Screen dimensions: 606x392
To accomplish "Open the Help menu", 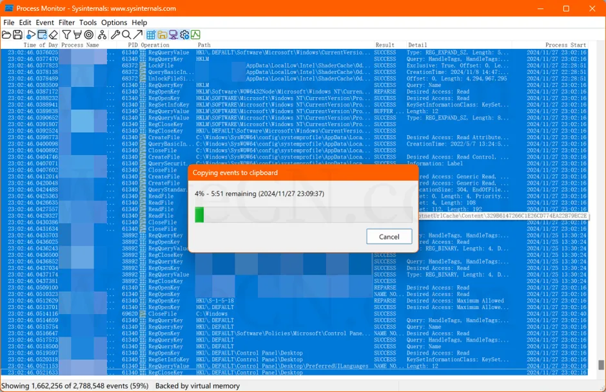I will point(139,23).
